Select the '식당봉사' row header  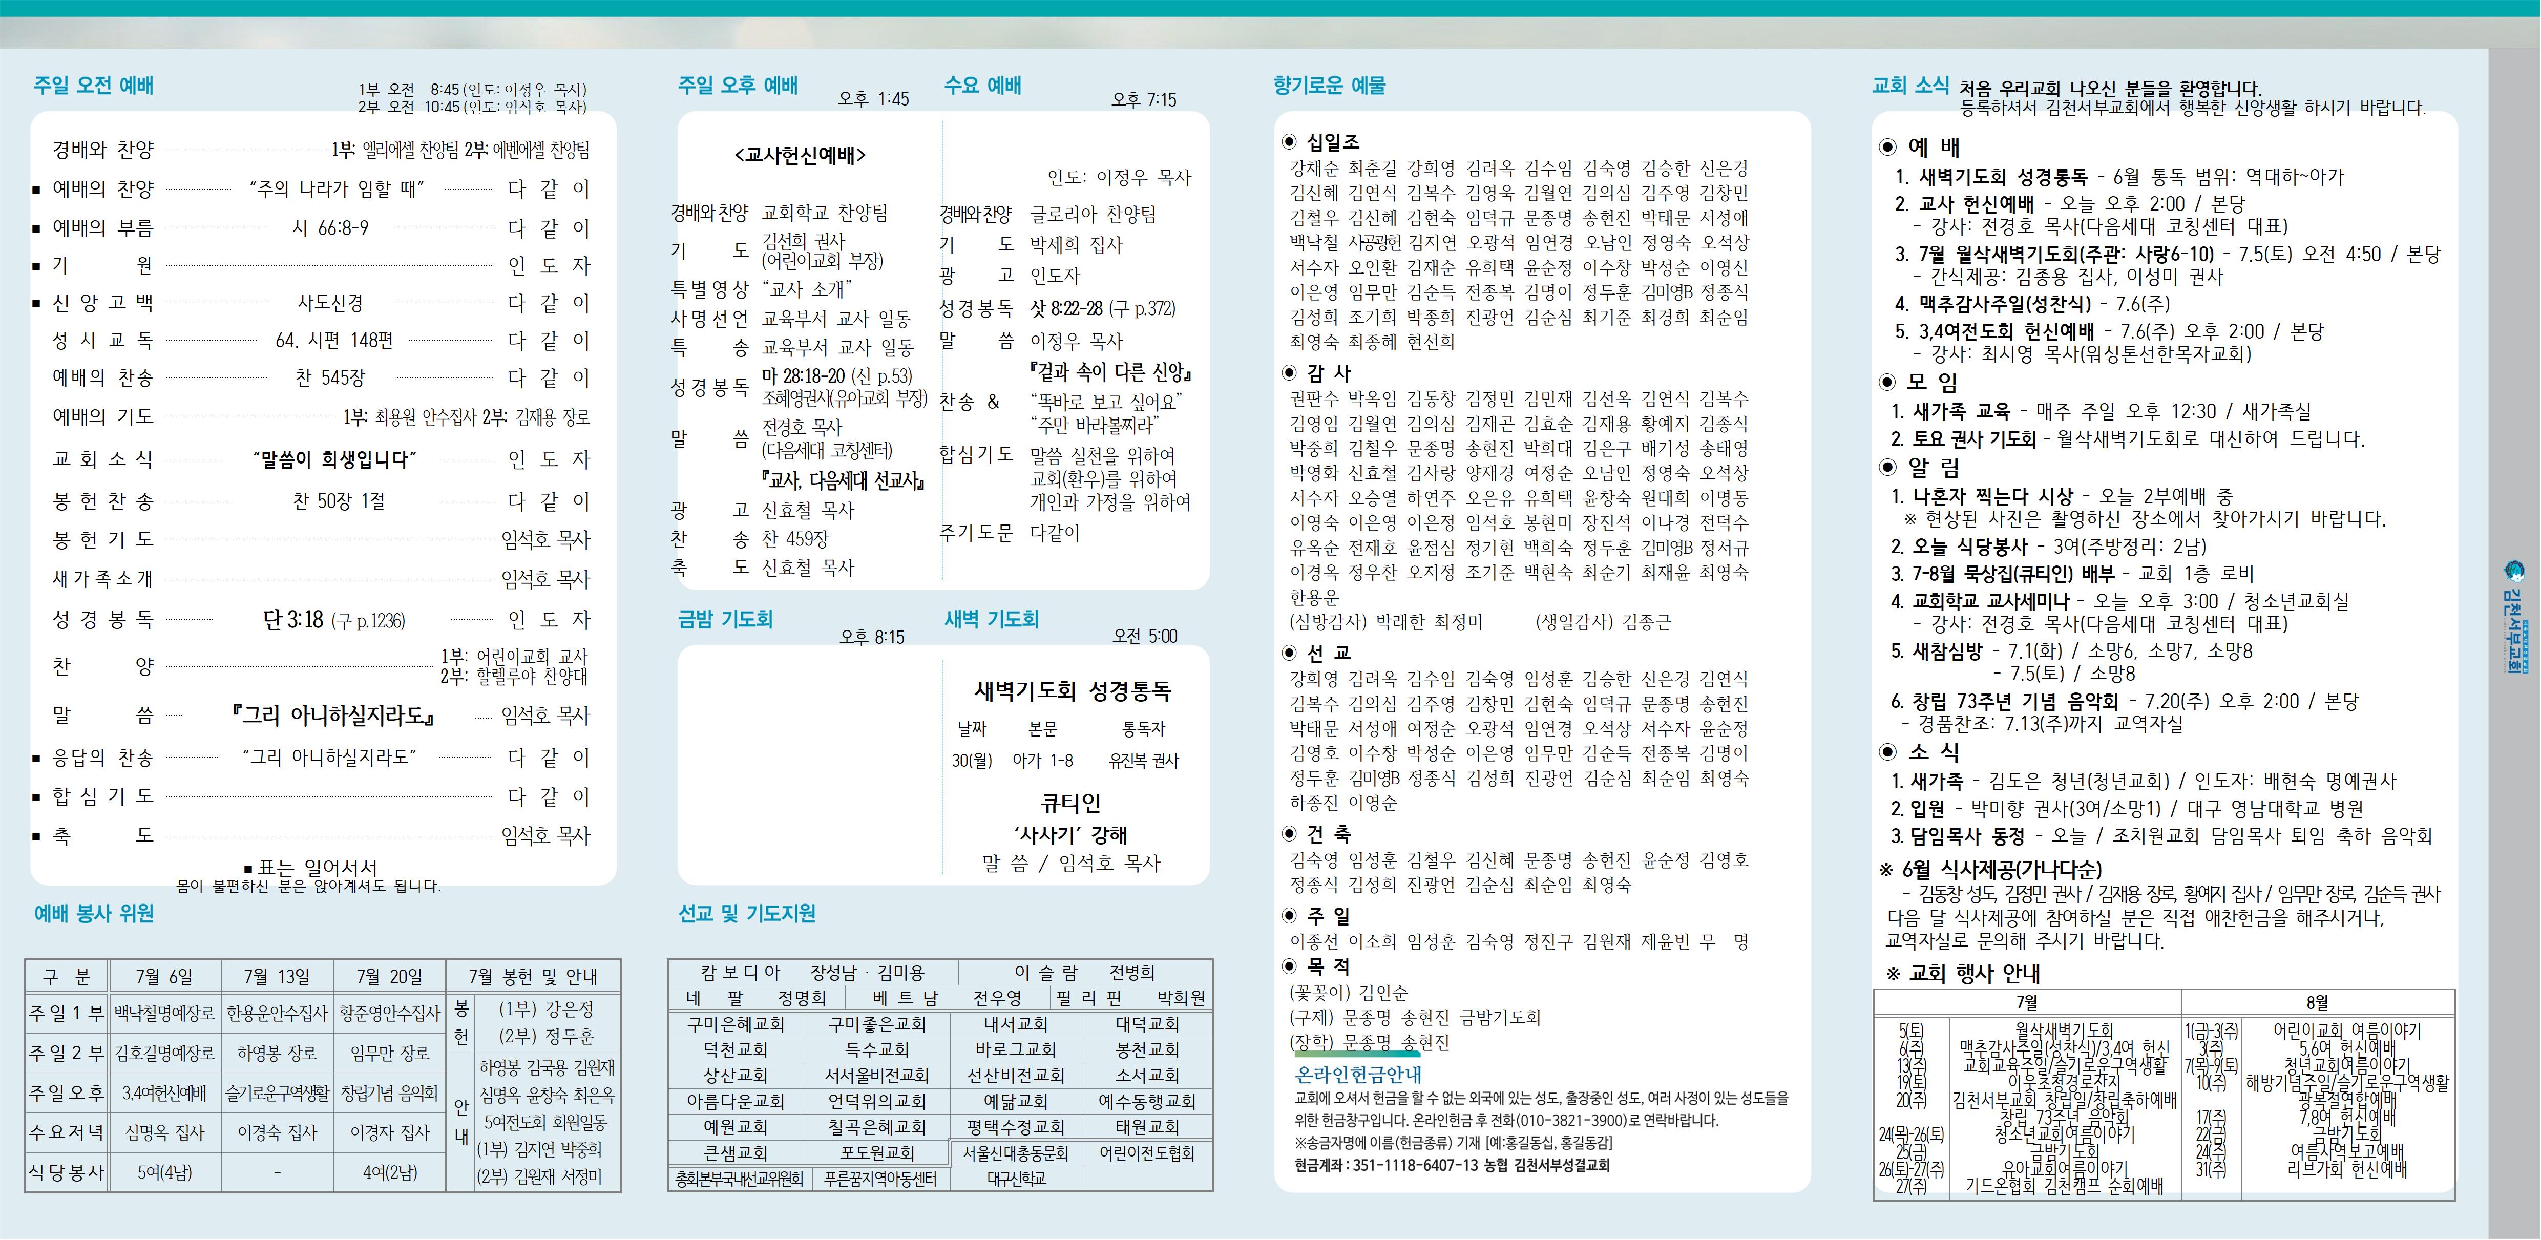66,1172
